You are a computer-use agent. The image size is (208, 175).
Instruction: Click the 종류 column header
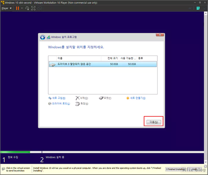click(140, 58)
